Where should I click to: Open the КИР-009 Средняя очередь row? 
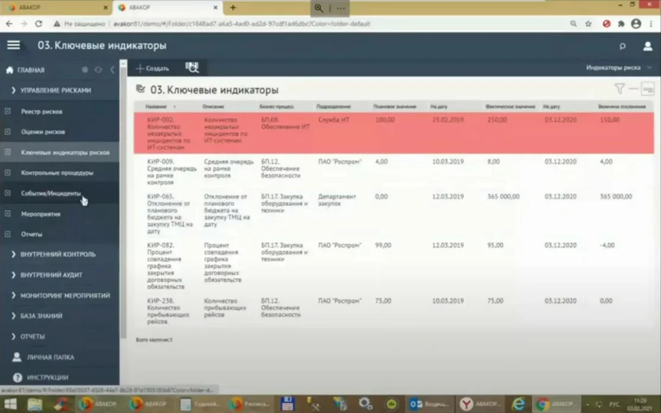point(394,171)
